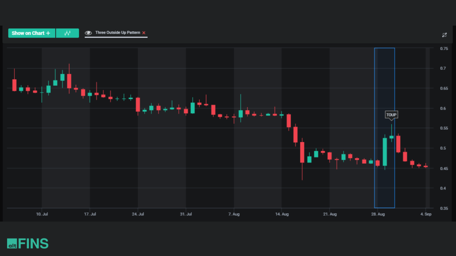Click the 0.45 price axis label
The image size is (456, 256).
click(444, 168)
